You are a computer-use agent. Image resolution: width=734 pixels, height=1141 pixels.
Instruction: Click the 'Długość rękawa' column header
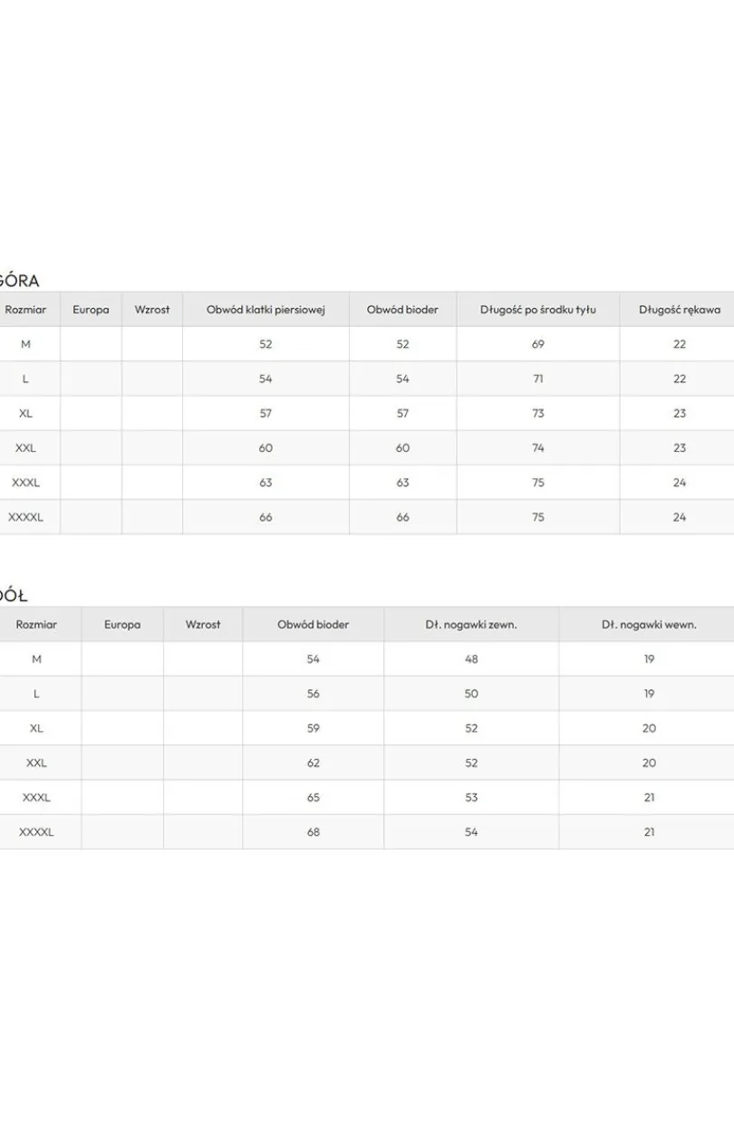click(680, 310)
